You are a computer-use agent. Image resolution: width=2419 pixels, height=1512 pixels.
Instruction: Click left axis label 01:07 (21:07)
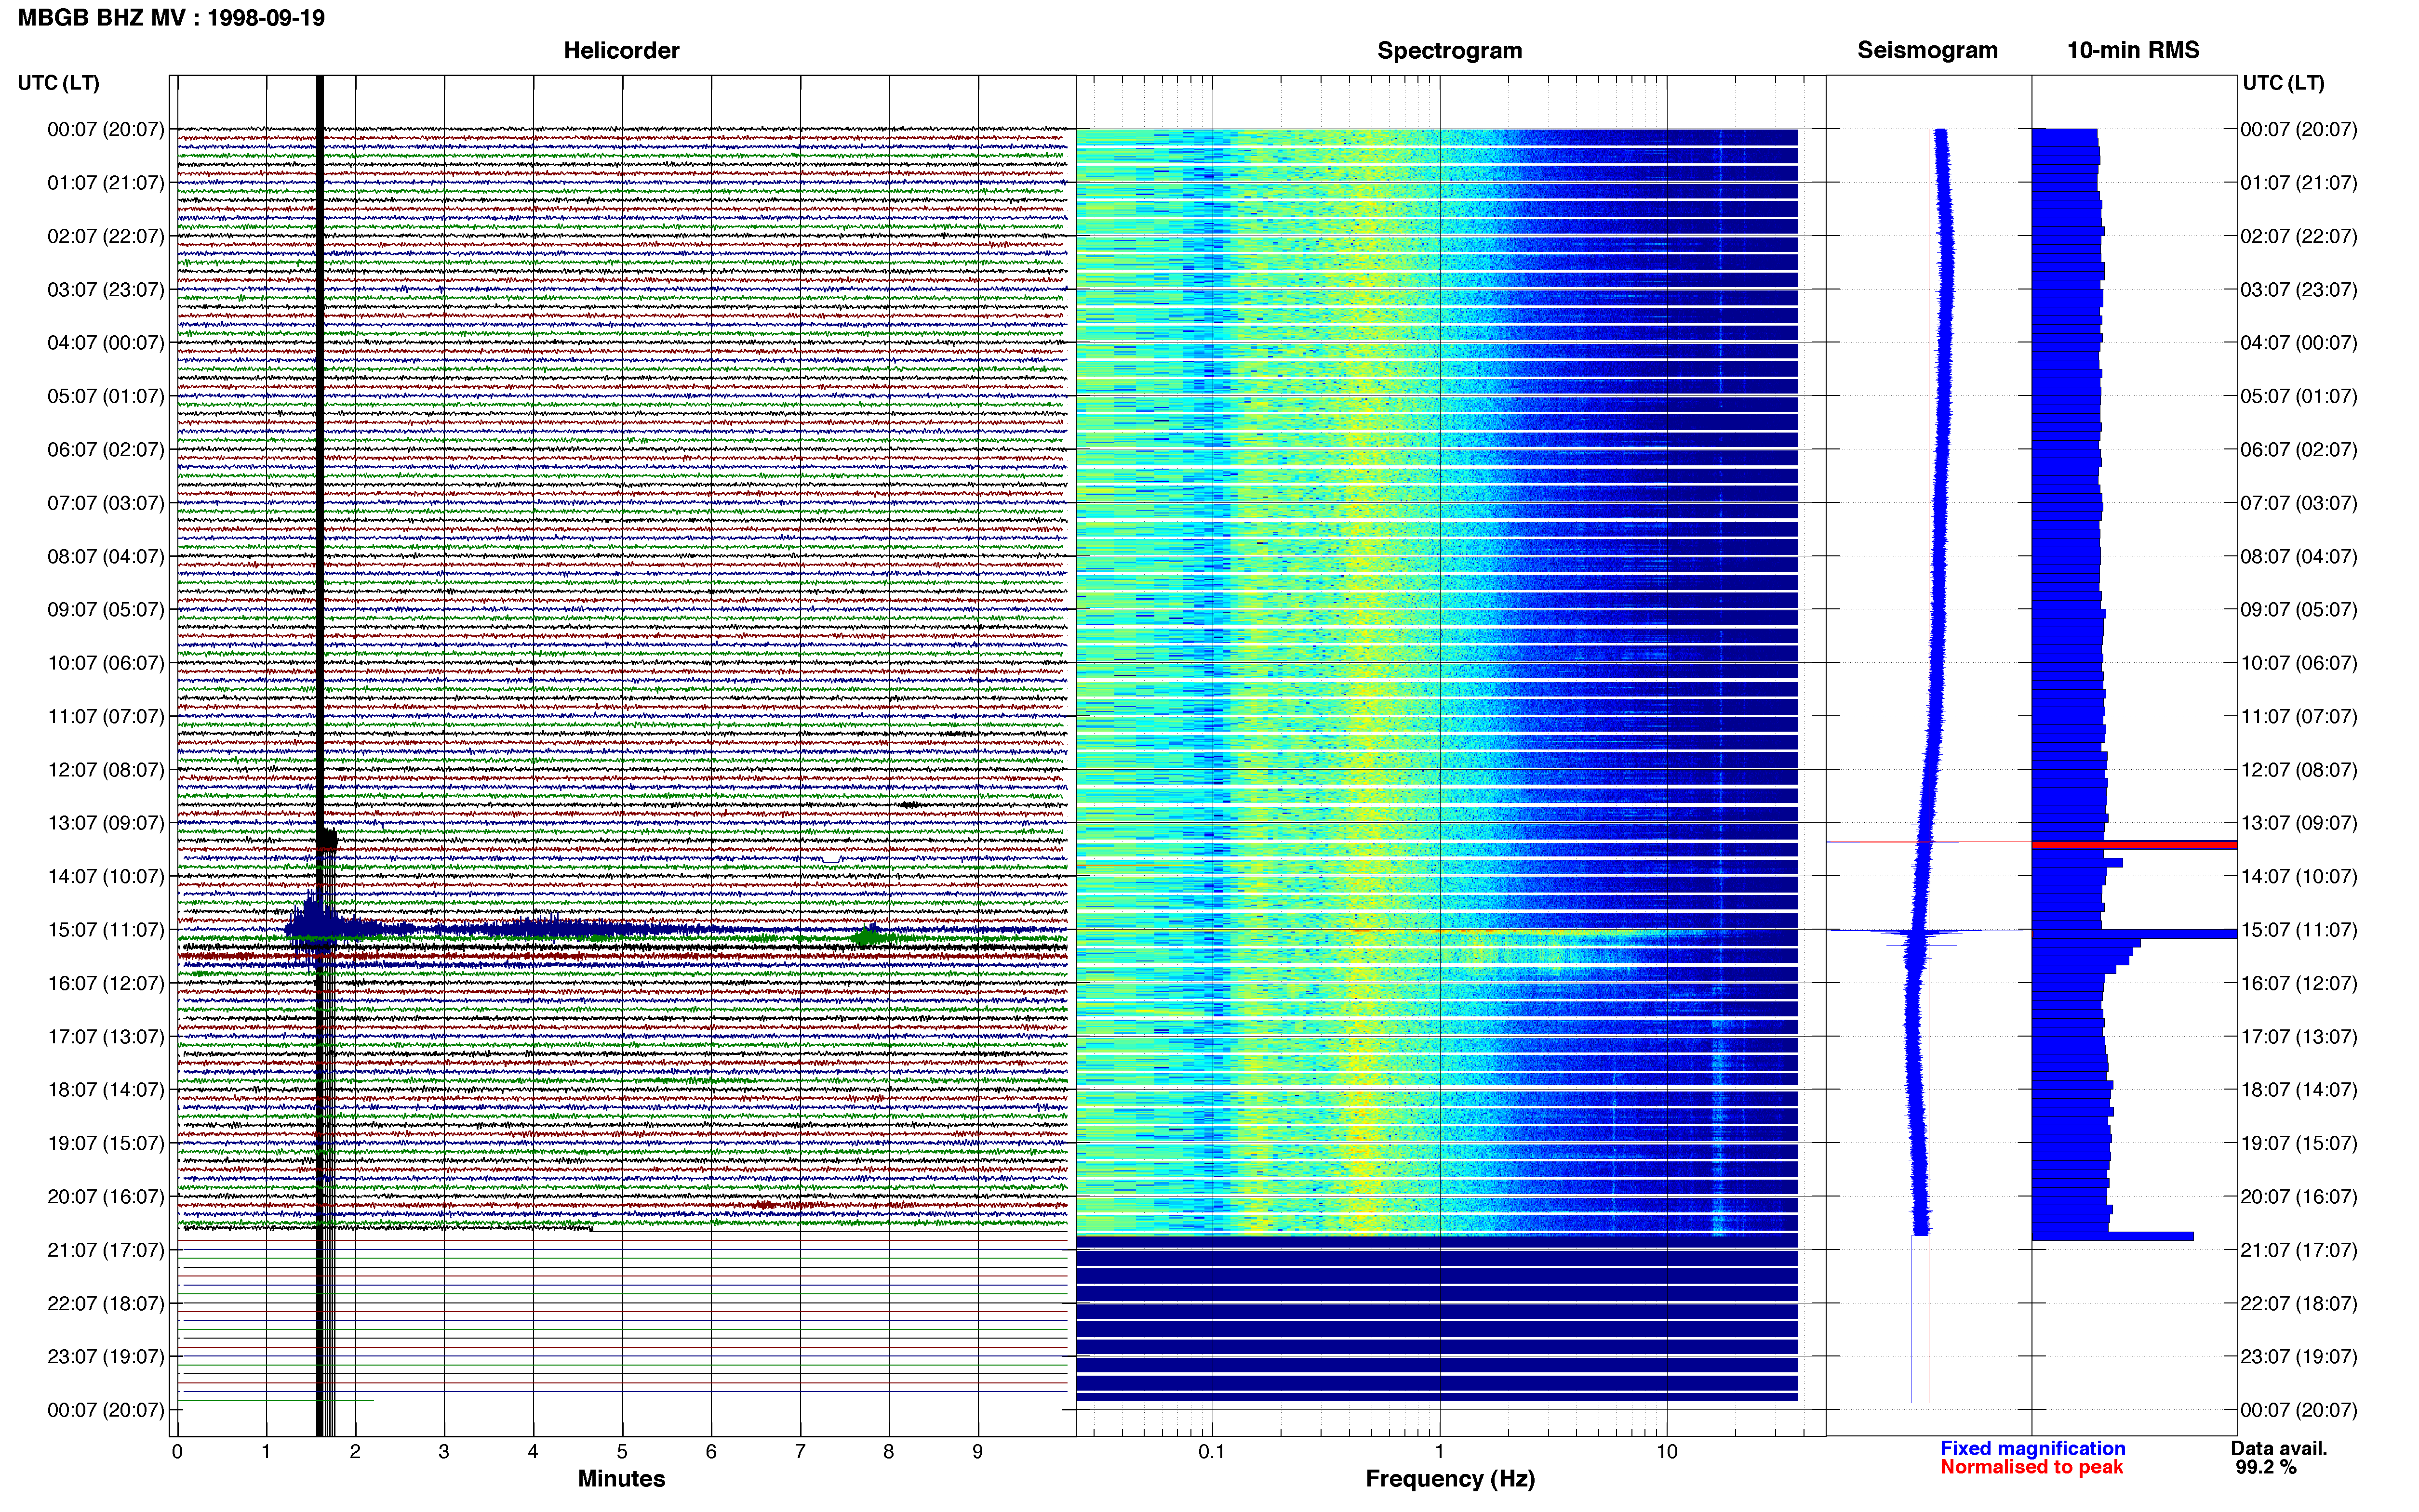point(106,183)
